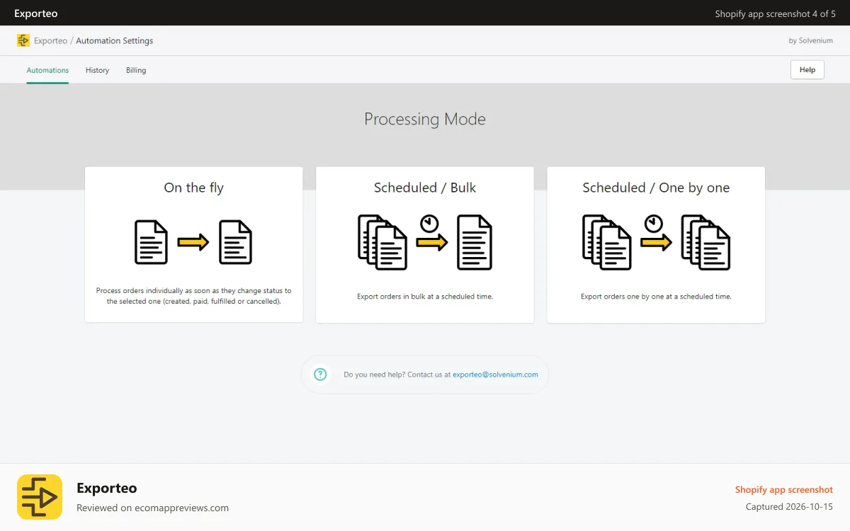Click the 'Do you need help? Contact us at' text

(x=397, y=375)
